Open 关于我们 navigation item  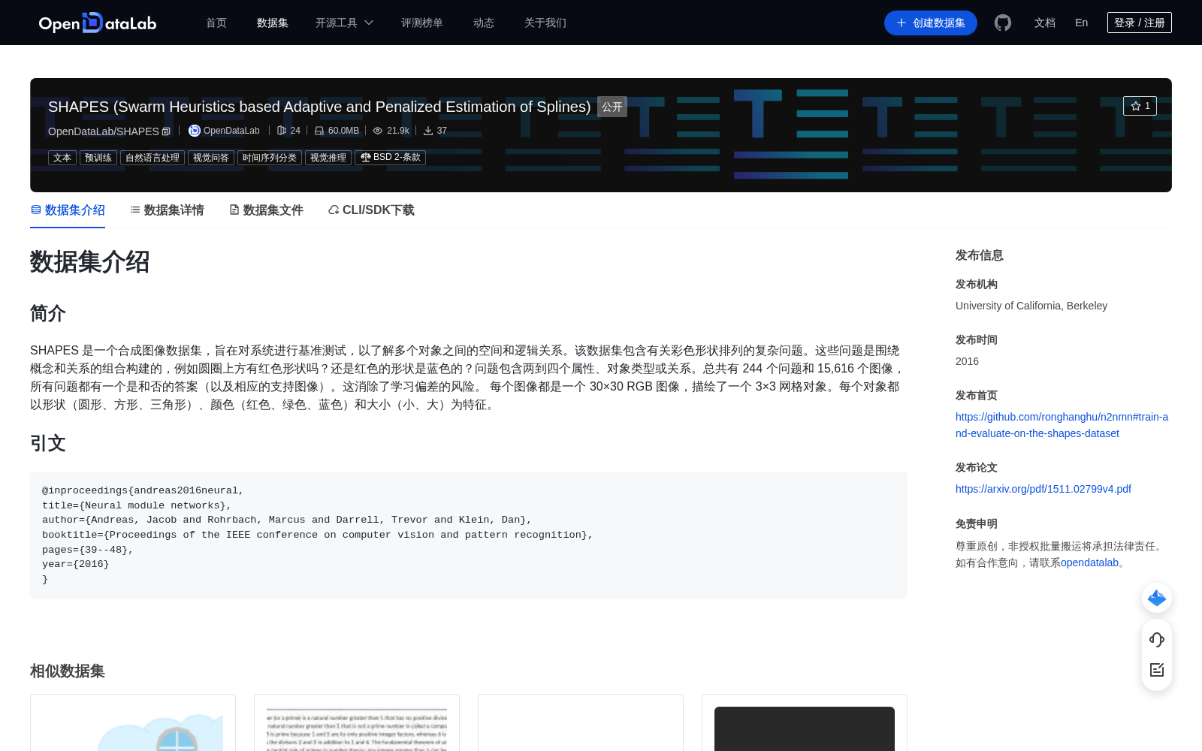[545, 23]
